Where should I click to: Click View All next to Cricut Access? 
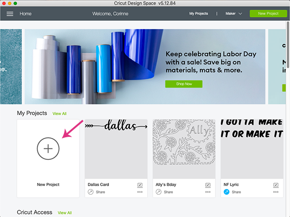(64, 213)
